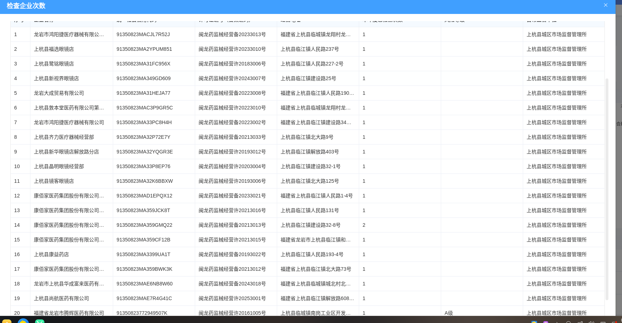
Task: Select 上杭县齐力医疗器械经营部 entry
Action: (64, 137)
